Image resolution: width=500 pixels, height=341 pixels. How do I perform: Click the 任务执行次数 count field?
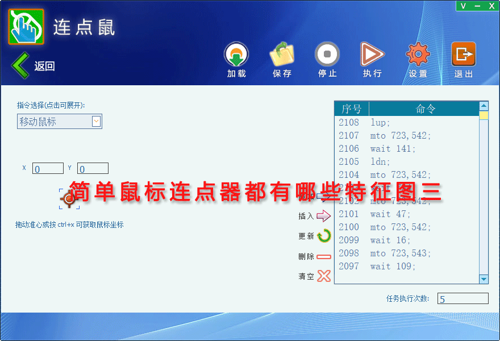463,298
